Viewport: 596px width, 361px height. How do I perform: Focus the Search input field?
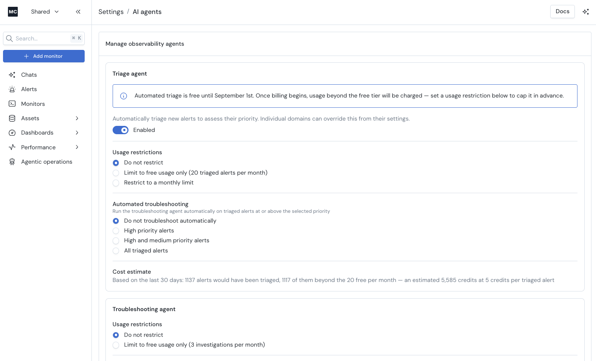pos(44,39)
